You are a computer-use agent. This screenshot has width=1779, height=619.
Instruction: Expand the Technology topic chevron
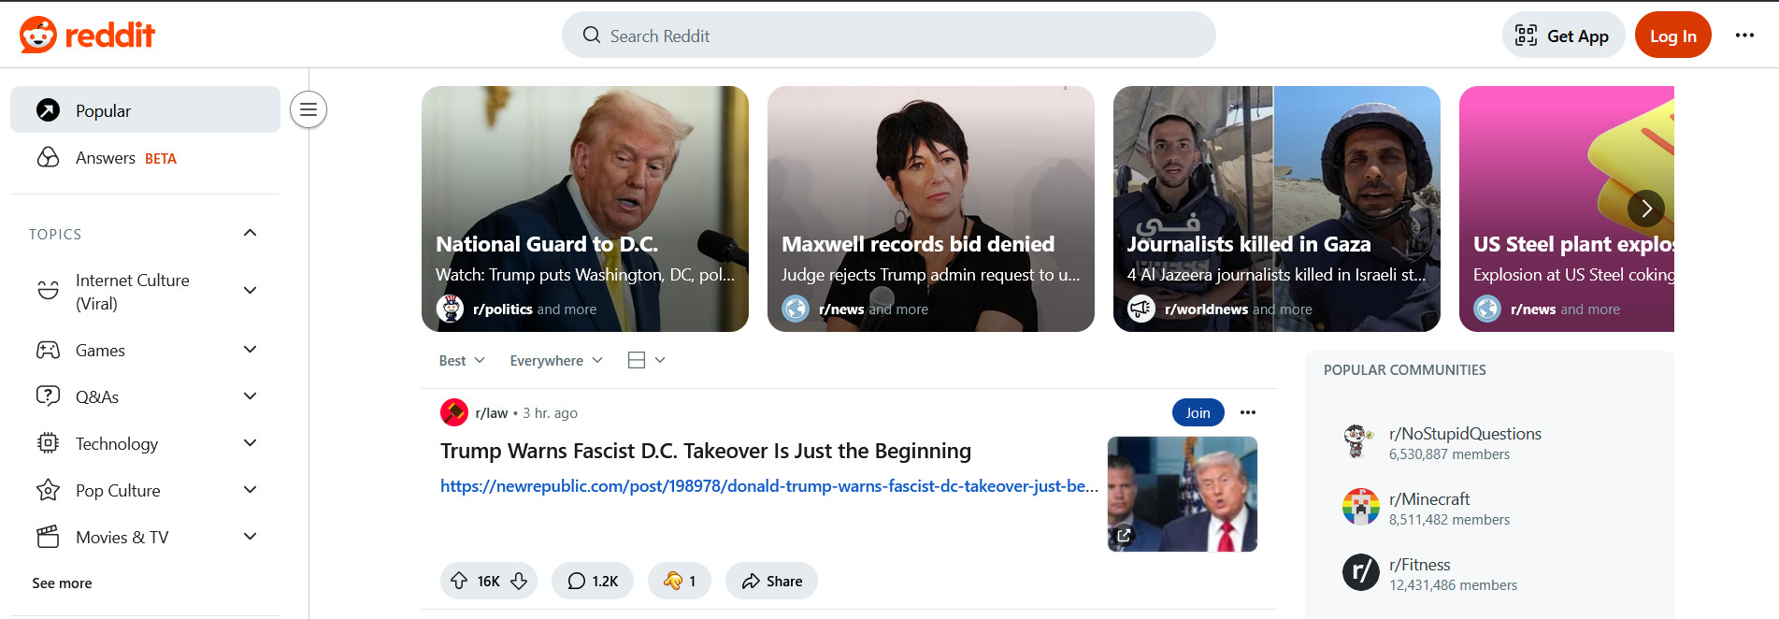250,443
